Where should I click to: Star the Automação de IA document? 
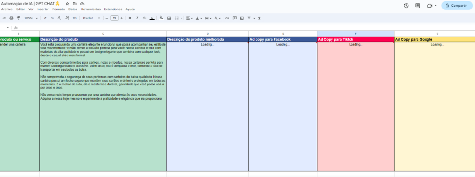tap(67, 4)
